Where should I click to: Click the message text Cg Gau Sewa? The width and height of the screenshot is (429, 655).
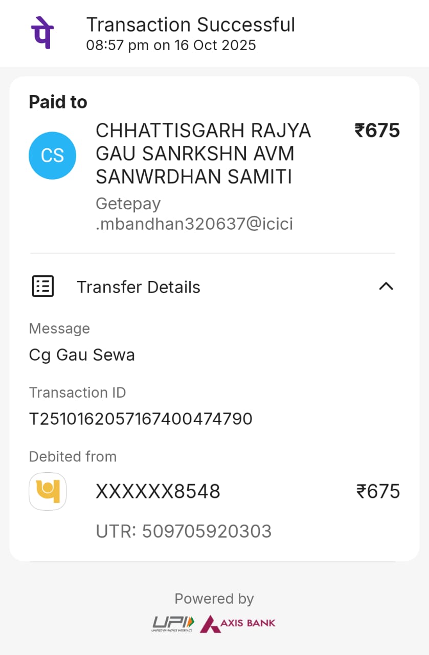click(82, 355)
